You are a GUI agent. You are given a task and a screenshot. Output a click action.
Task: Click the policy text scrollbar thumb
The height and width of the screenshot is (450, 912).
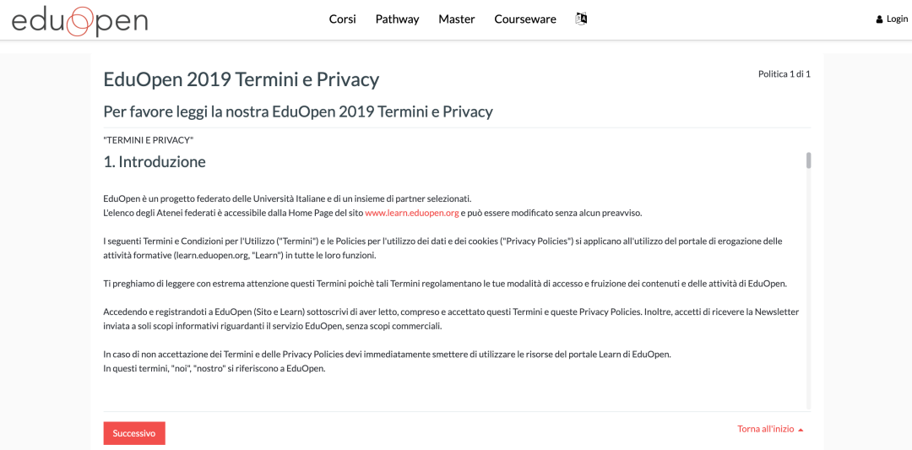808,160
